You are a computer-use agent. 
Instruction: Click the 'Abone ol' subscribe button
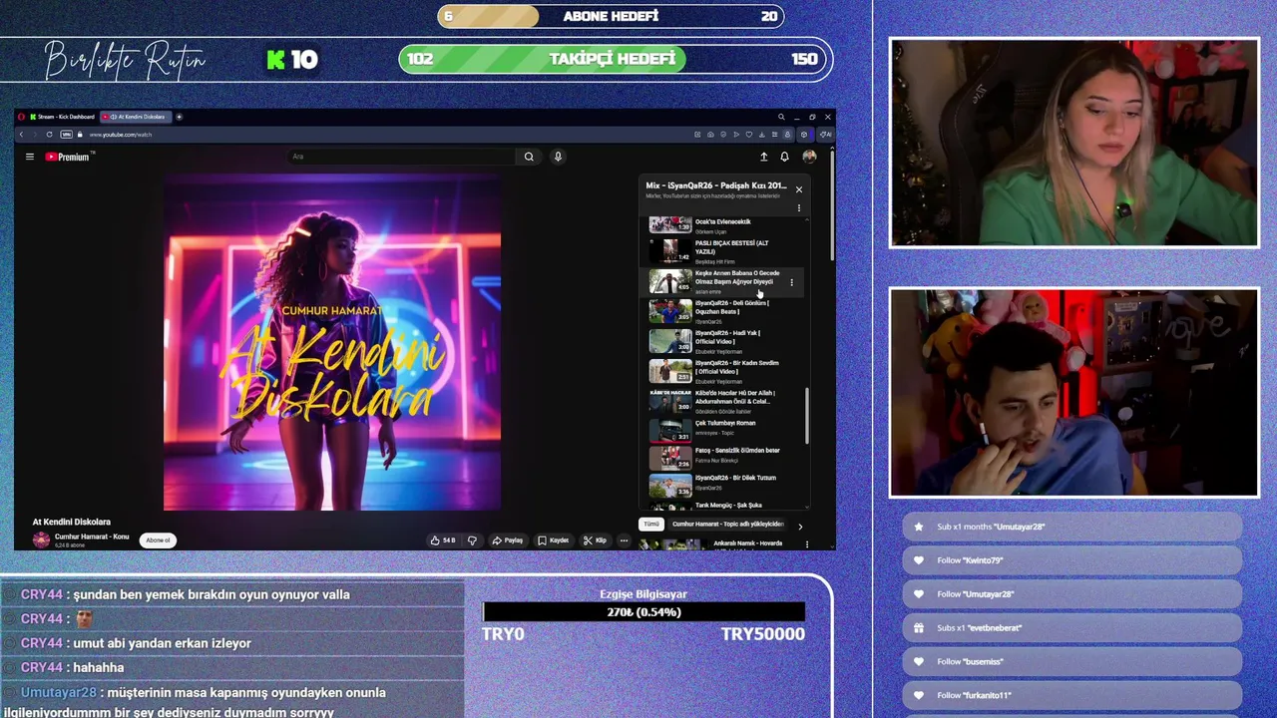[158, 540]
